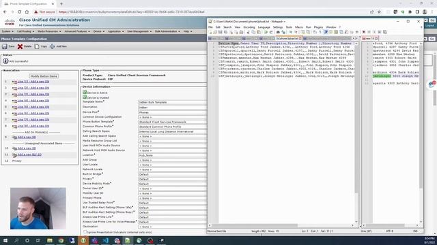
Task: Click Line [8] - Add a new DN link
Action: [33, 126]
